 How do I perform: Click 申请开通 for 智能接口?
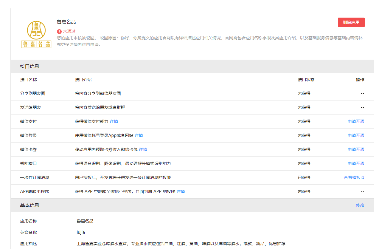tap(356, 163)
